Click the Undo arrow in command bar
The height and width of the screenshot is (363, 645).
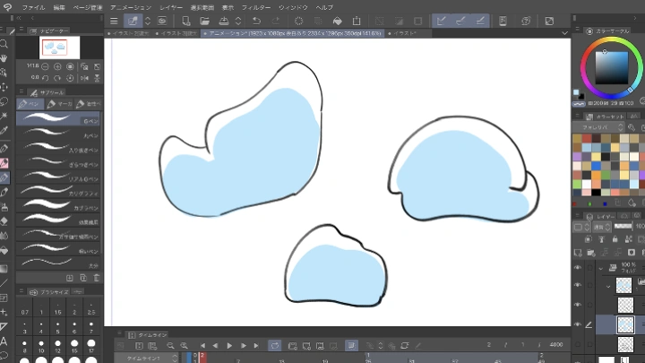pos(257,21)
